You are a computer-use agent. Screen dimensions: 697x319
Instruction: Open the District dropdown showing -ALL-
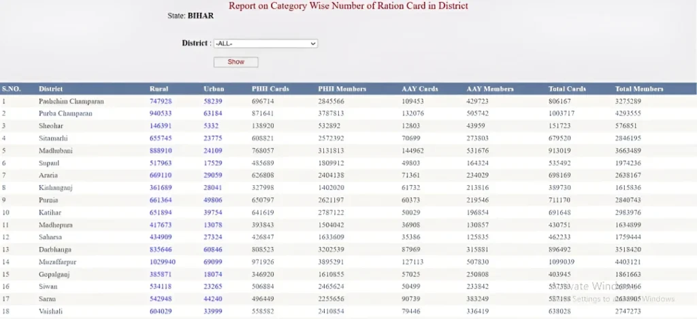265,43
